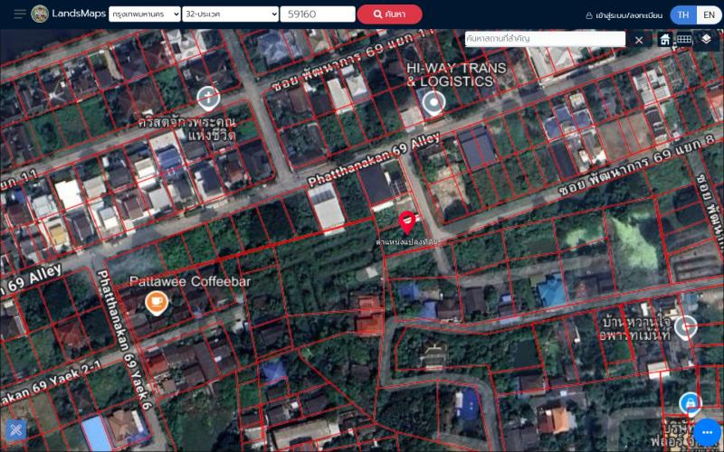
Task: Switch language to EN
Action: pyautogui.click(x=710, y=14)
